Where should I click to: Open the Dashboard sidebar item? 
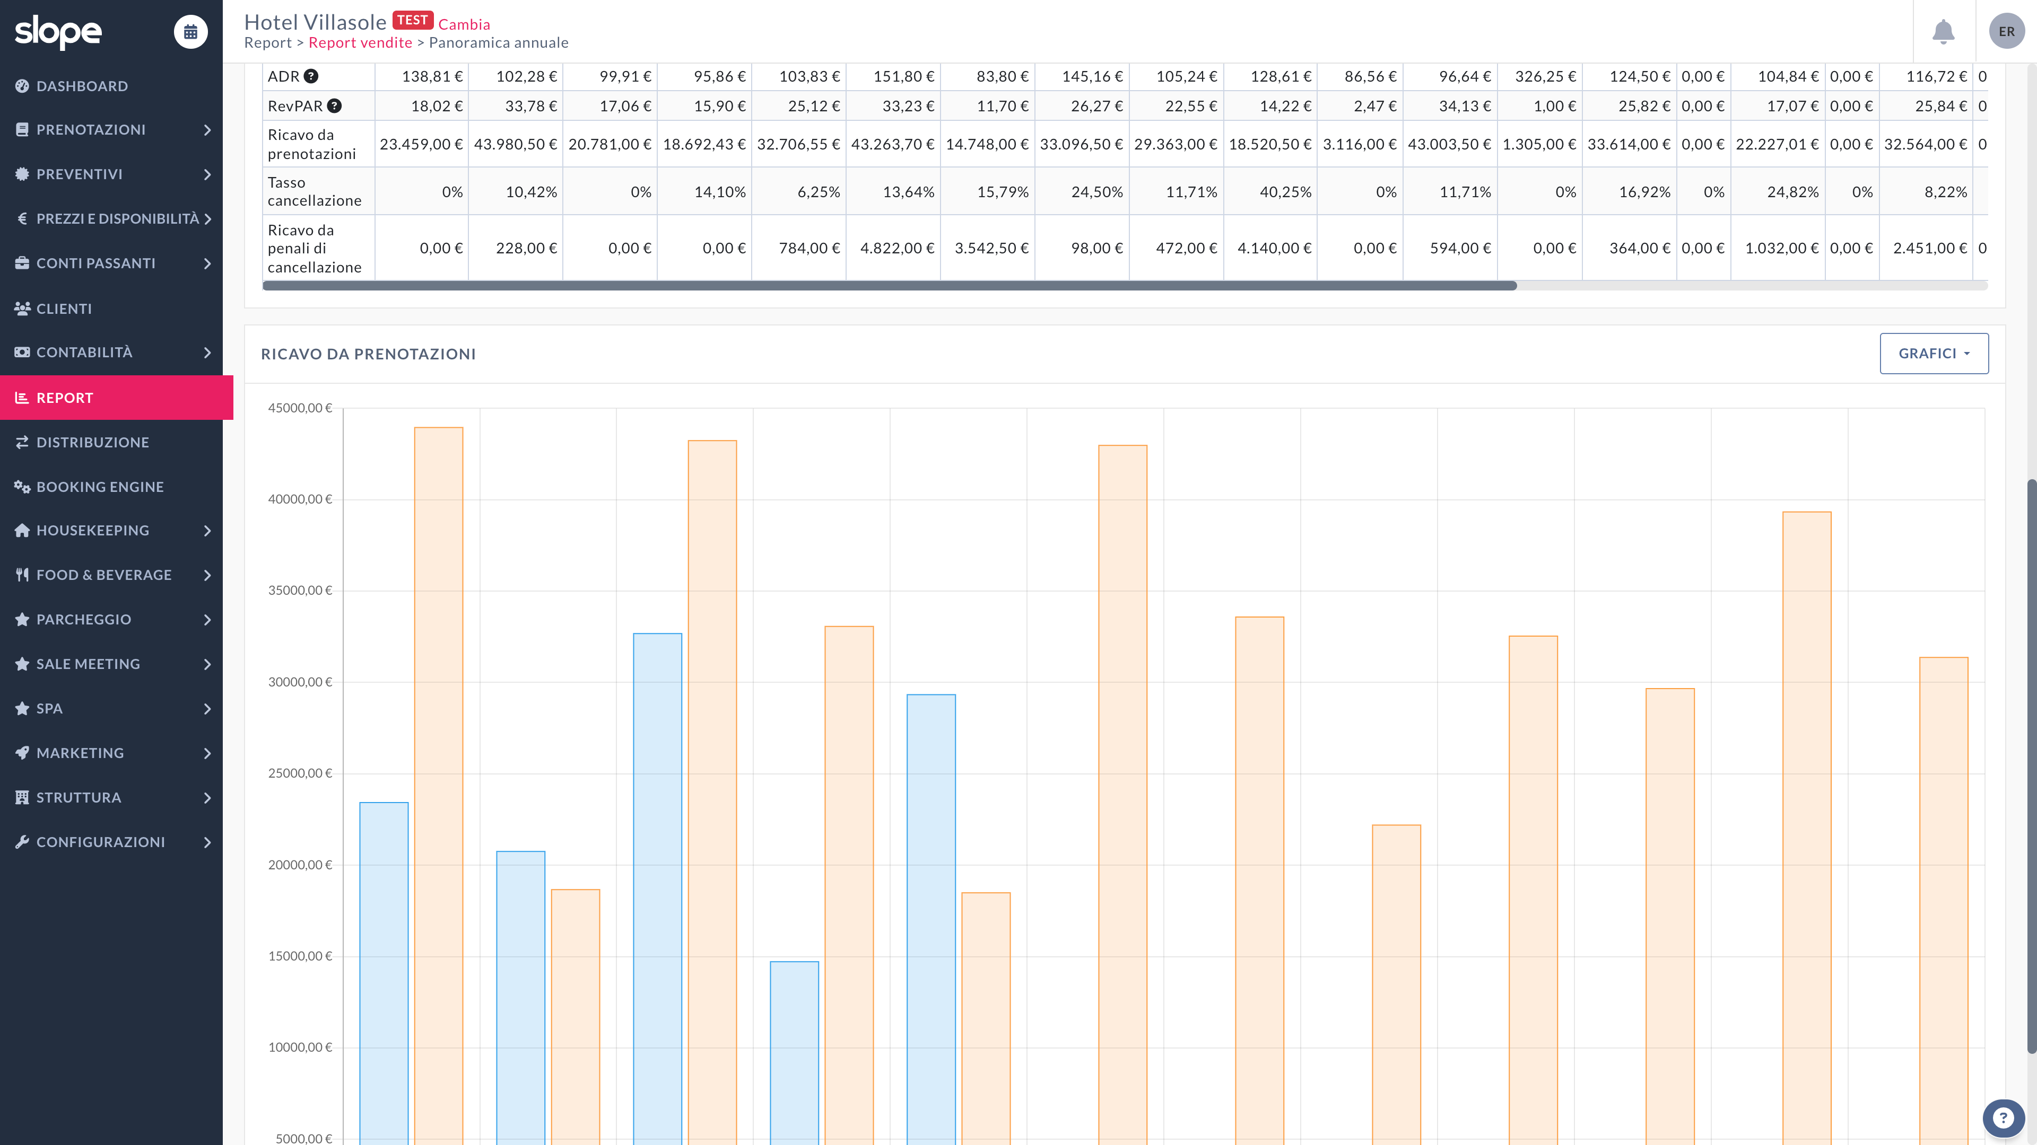82,86
